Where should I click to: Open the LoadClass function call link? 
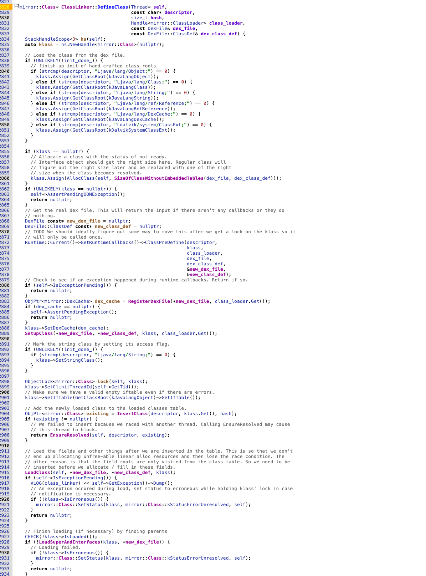tap(37, 472)
